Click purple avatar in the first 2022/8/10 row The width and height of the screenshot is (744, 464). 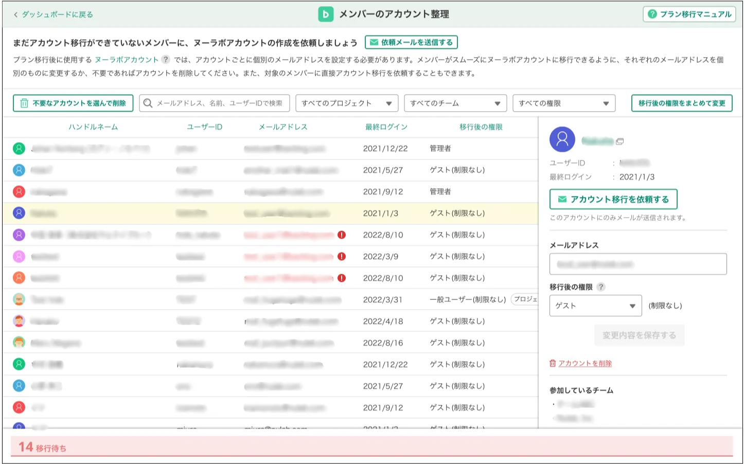point(19,235)
